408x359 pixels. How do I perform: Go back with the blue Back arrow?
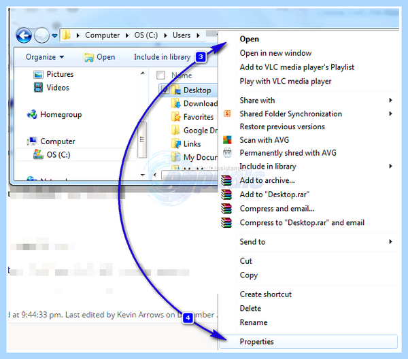click(24, 35)
